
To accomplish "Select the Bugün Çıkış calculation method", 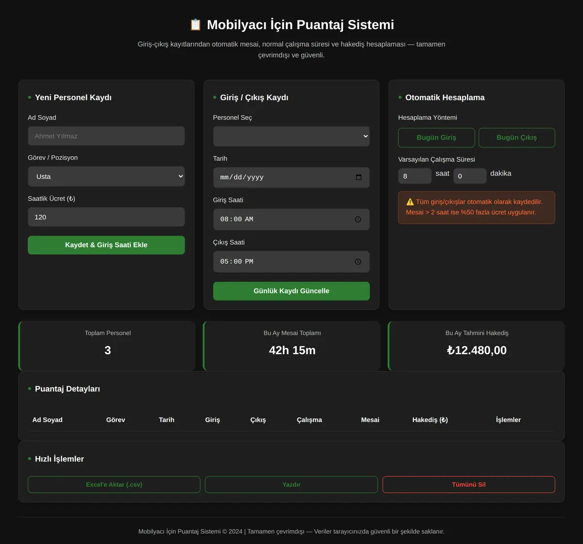I will point(516,137).
